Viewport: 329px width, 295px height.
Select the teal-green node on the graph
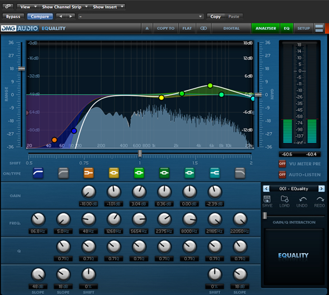click(222, 95)
